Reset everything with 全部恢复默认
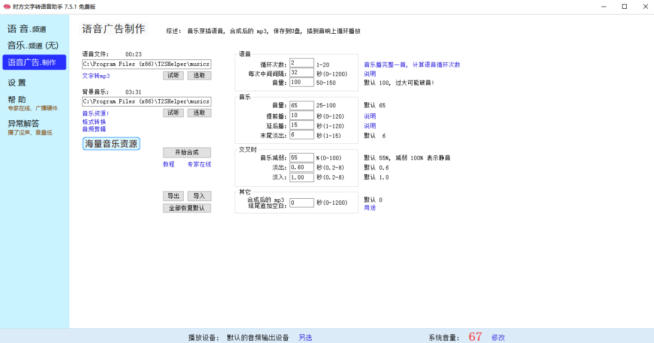 pos(187,207)
